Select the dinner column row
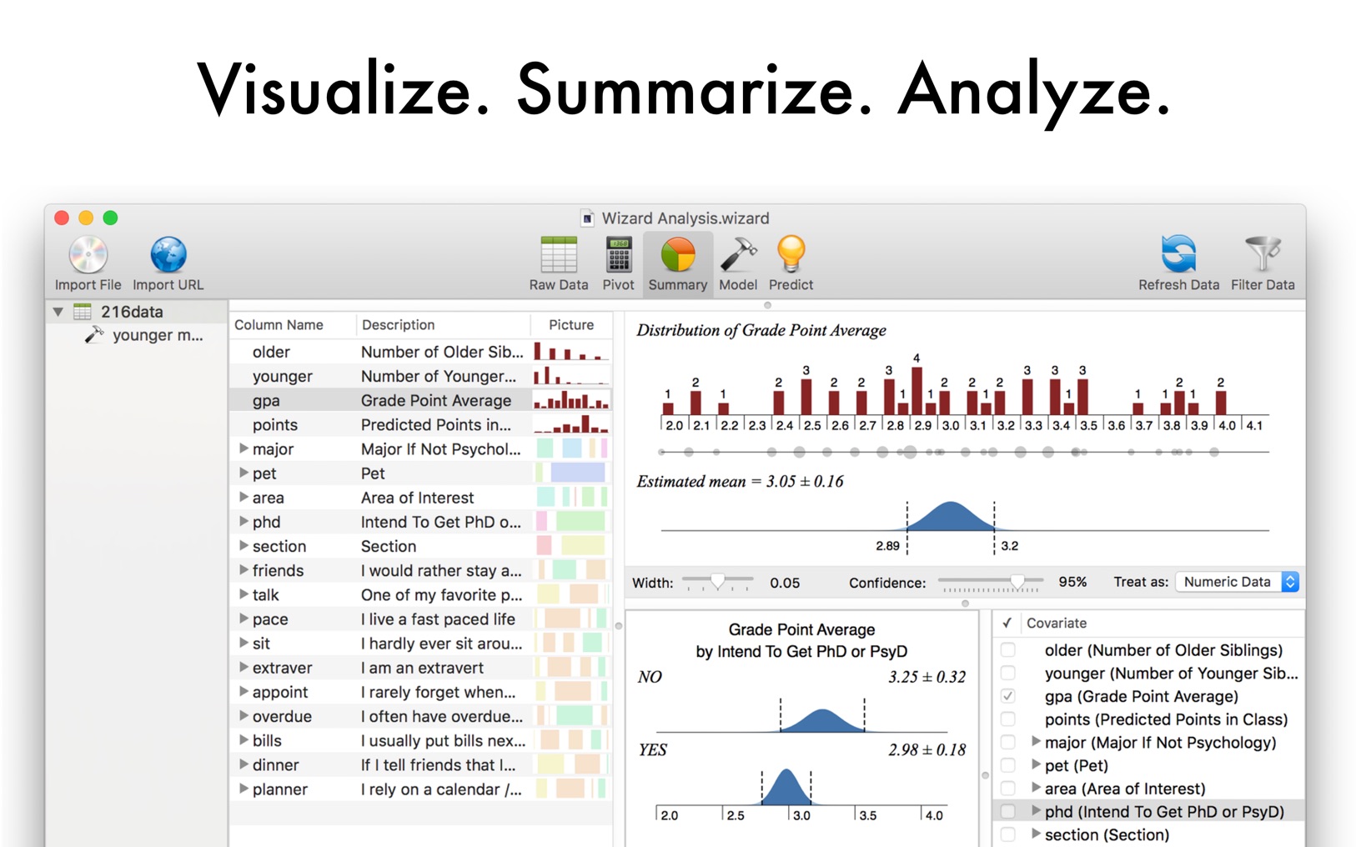Viewport: 1356px width, 847px height. click(x=420, y=764)
